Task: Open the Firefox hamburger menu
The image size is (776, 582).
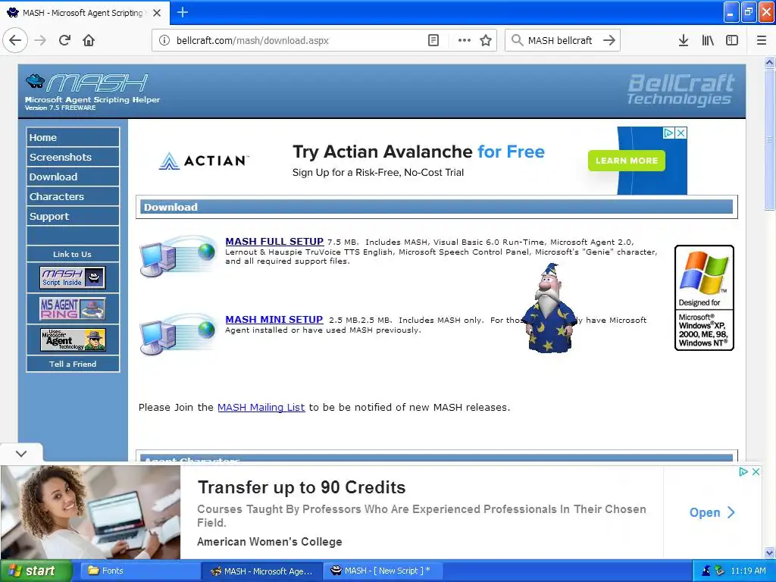Action: [x=762, y=40]
